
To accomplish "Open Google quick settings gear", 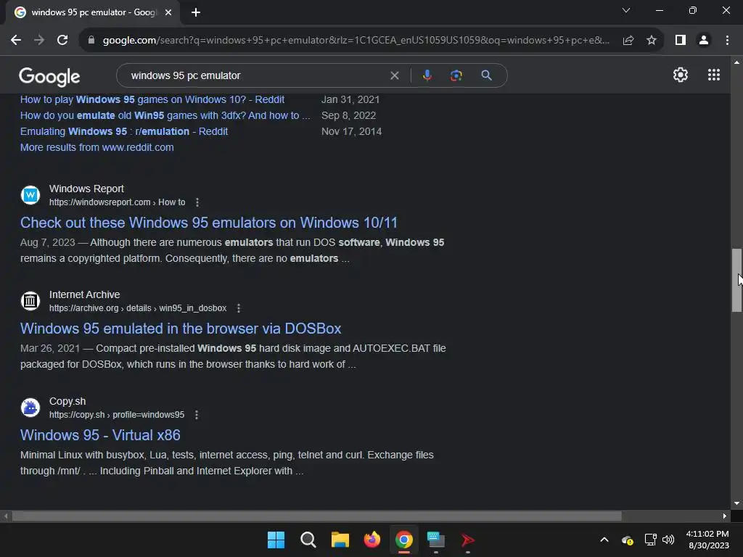I will 681,75.
